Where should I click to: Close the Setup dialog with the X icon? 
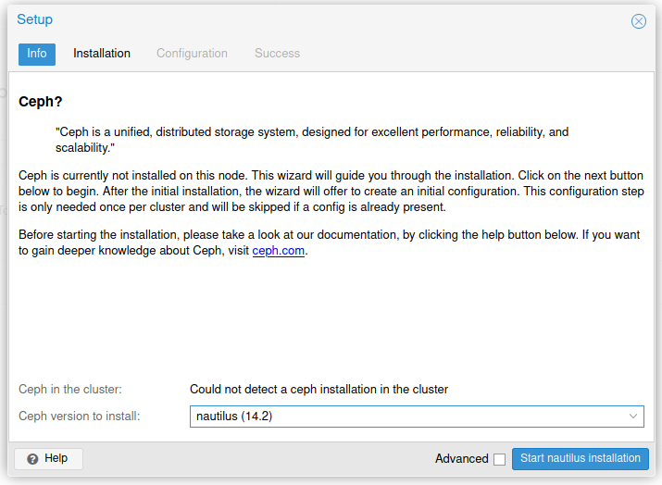tap(638, 21)
